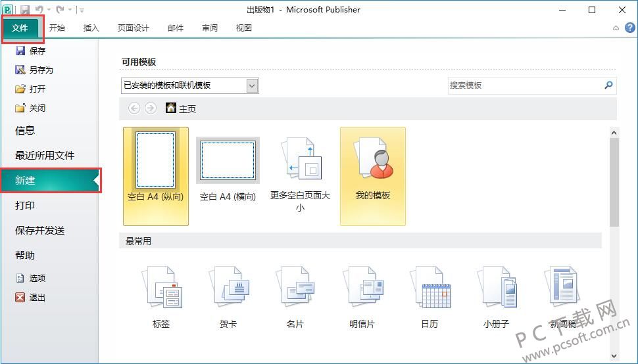
Task: Click 保存 in the backstage menu
Action: point(30,51)
